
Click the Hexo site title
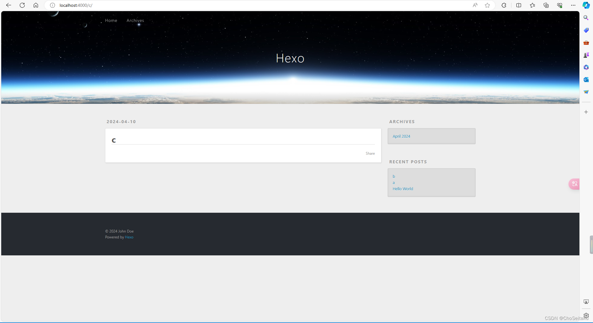coord(290,58)
